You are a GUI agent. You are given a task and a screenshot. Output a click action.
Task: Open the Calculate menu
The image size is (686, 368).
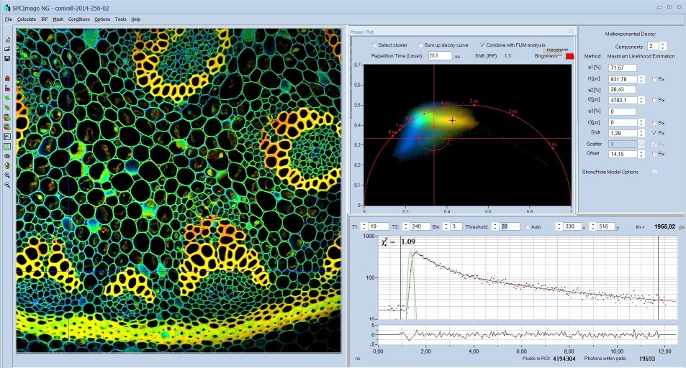pyautogui.click(x=27, y=19)
